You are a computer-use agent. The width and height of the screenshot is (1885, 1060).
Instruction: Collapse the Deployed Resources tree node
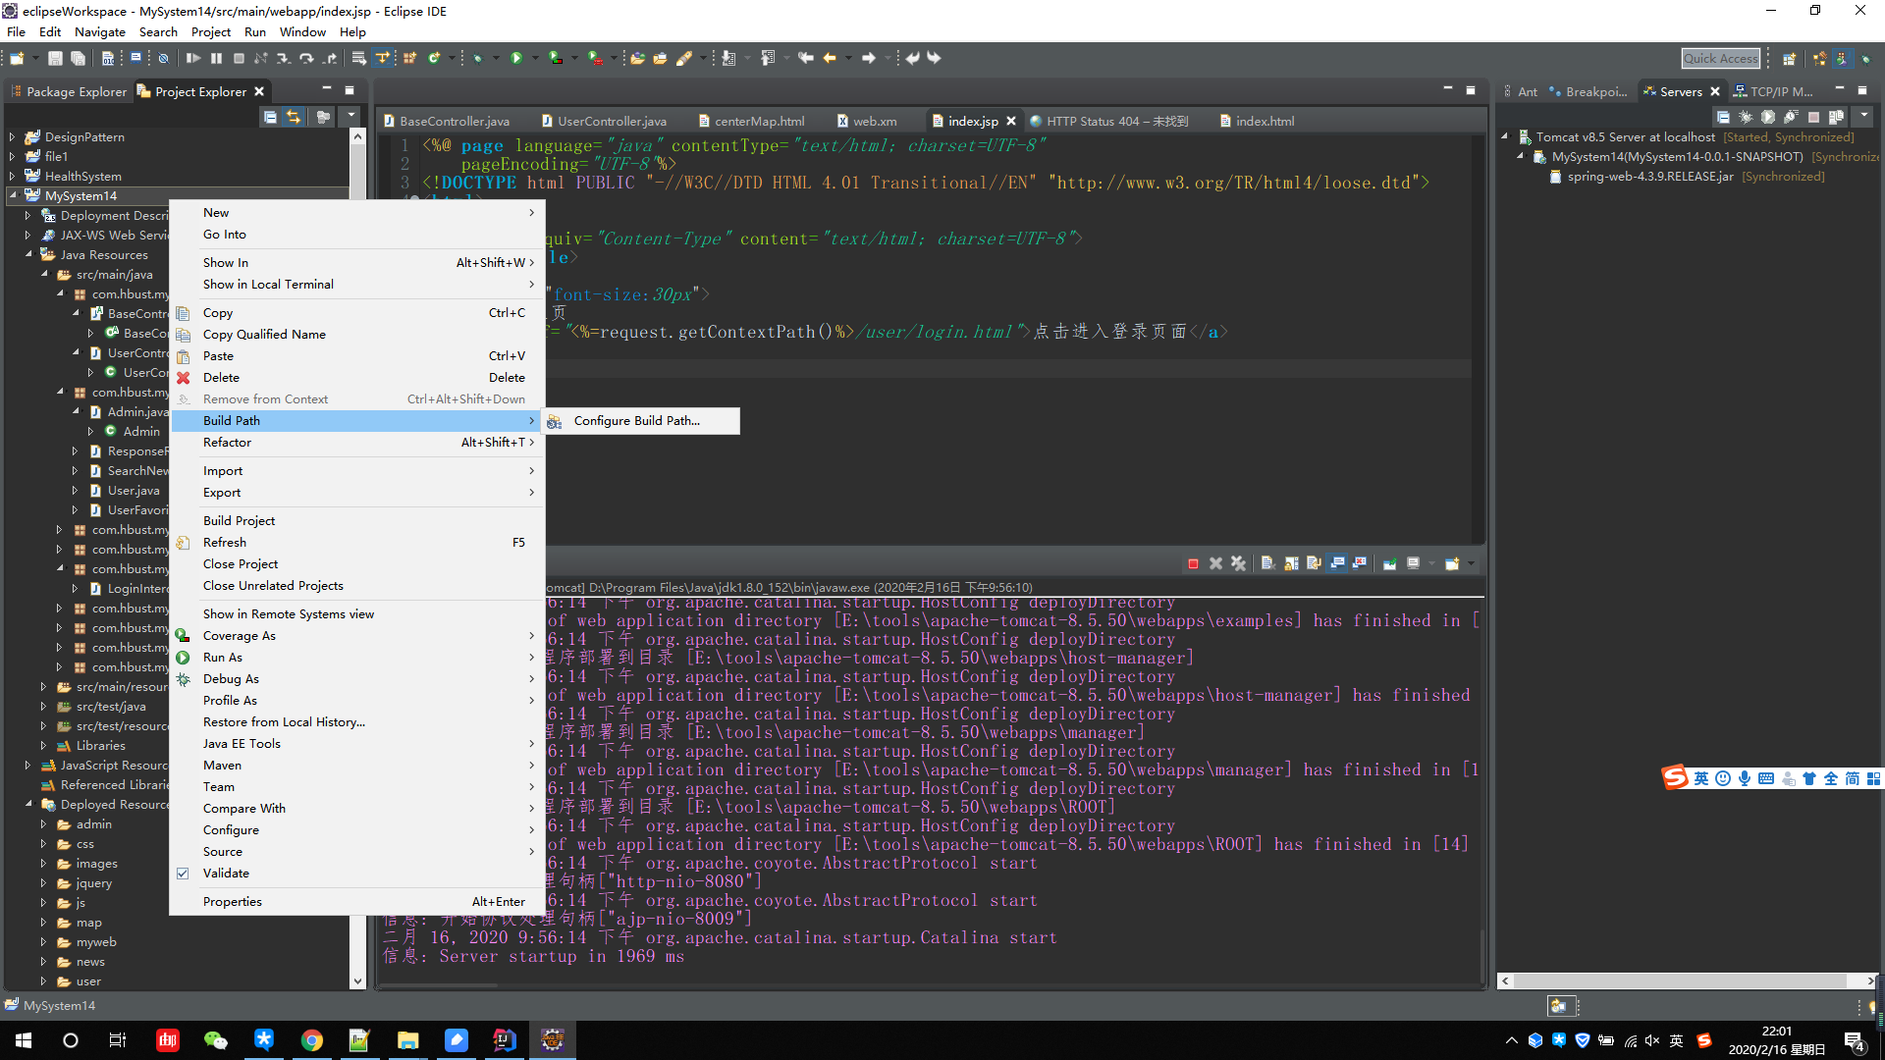[x=28, y=805]
